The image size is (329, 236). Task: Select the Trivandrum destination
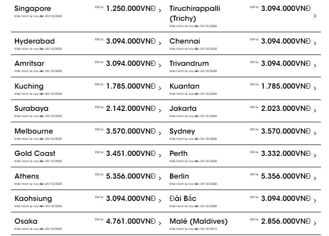[x=189, y=64]
